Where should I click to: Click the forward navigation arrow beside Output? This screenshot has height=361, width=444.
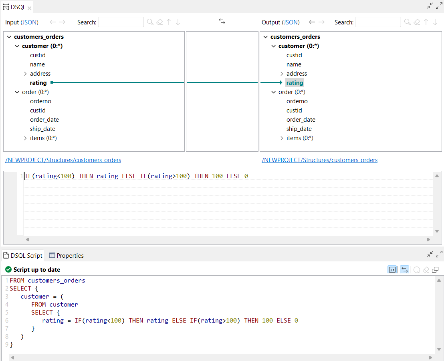[x=322, y=22]
